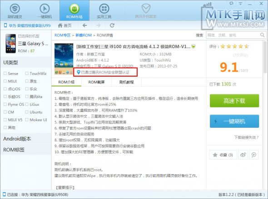Image resolution: width=268 pixels, height=199 pixels.
Task: Click the vertical scrollbar on the right
Action: tap(265, 57)
